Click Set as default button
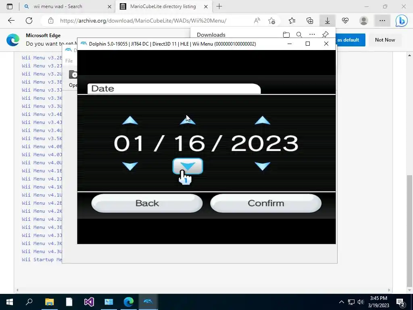The image size is (413, 310). click(350, 40)
